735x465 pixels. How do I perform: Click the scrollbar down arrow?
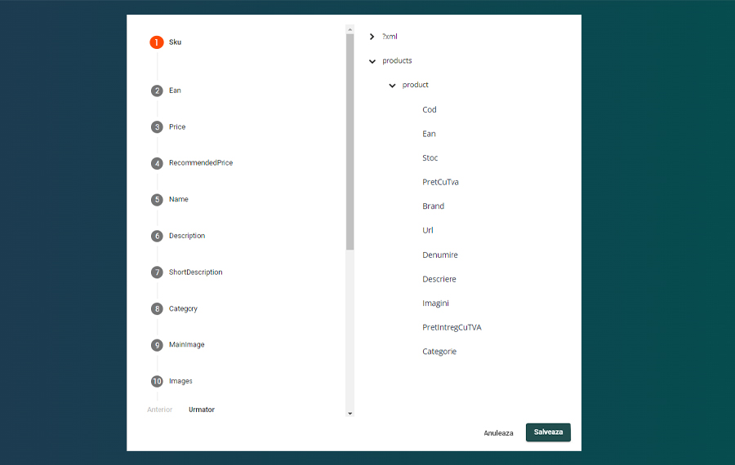(x=350, y=414)
